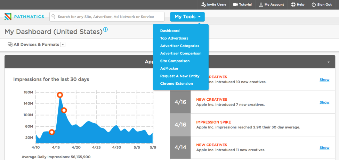The image size is (339, 160).
Task: Click the 180M y-axis label
Action: tap(28, 92)
